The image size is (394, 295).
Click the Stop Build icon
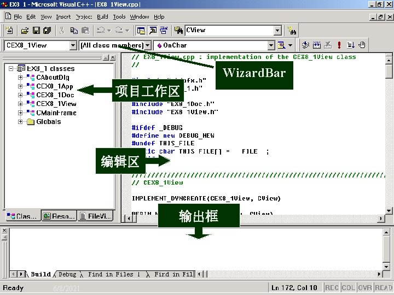328,45
